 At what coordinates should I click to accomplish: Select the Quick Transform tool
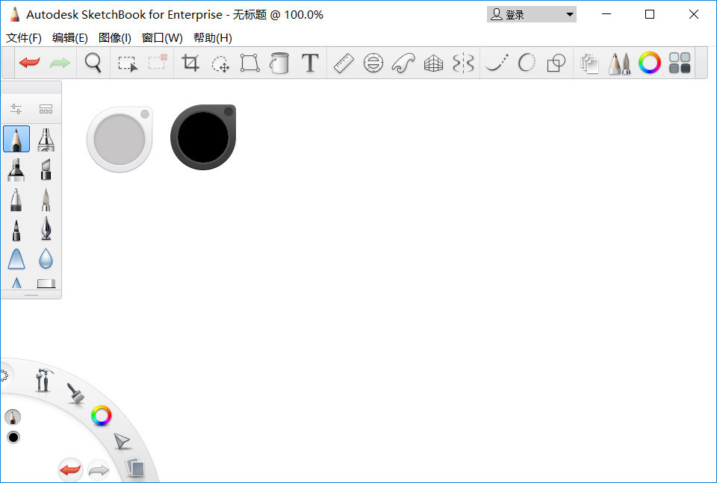(220, 64)
